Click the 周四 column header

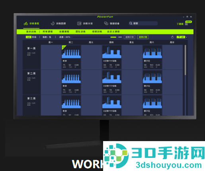pos(111,42)
